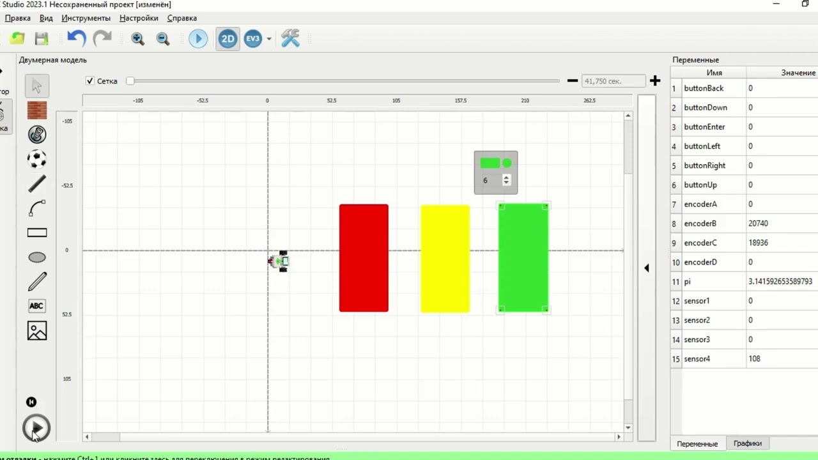Redo the undone action
The height and width of the screenshot is (460, 818).
point(102,38)
